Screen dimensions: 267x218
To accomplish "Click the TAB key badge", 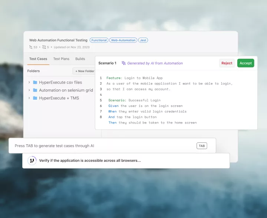I will pos(202,146).
